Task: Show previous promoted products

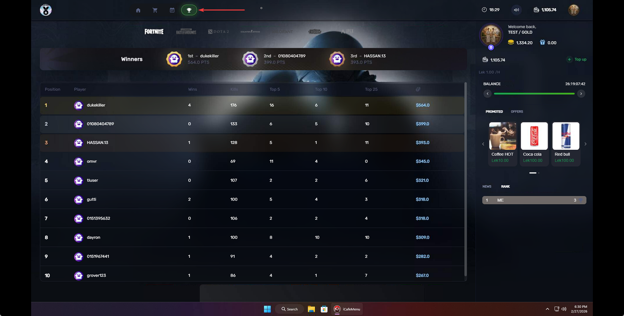Action: (x=483, y=144)
